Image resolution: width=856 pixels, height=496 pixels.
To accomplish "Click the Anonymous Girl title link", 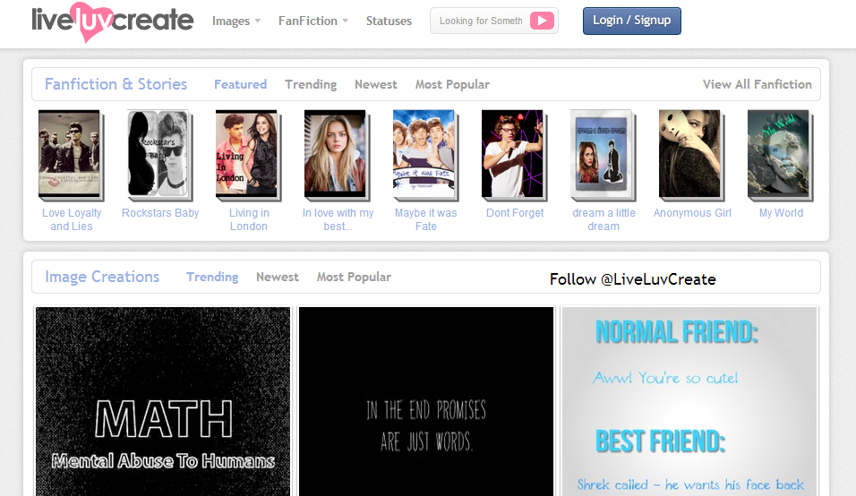I will [x=692, y=213].
